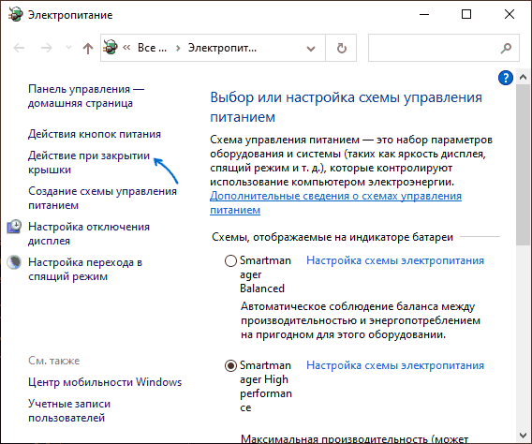Click the scrollbar up arrow
532x444 pixels.
point(523,78)
